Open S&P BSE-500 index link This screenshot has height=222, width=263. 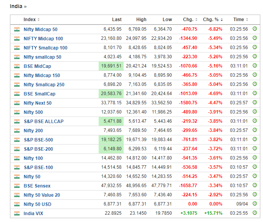point(38,140)
